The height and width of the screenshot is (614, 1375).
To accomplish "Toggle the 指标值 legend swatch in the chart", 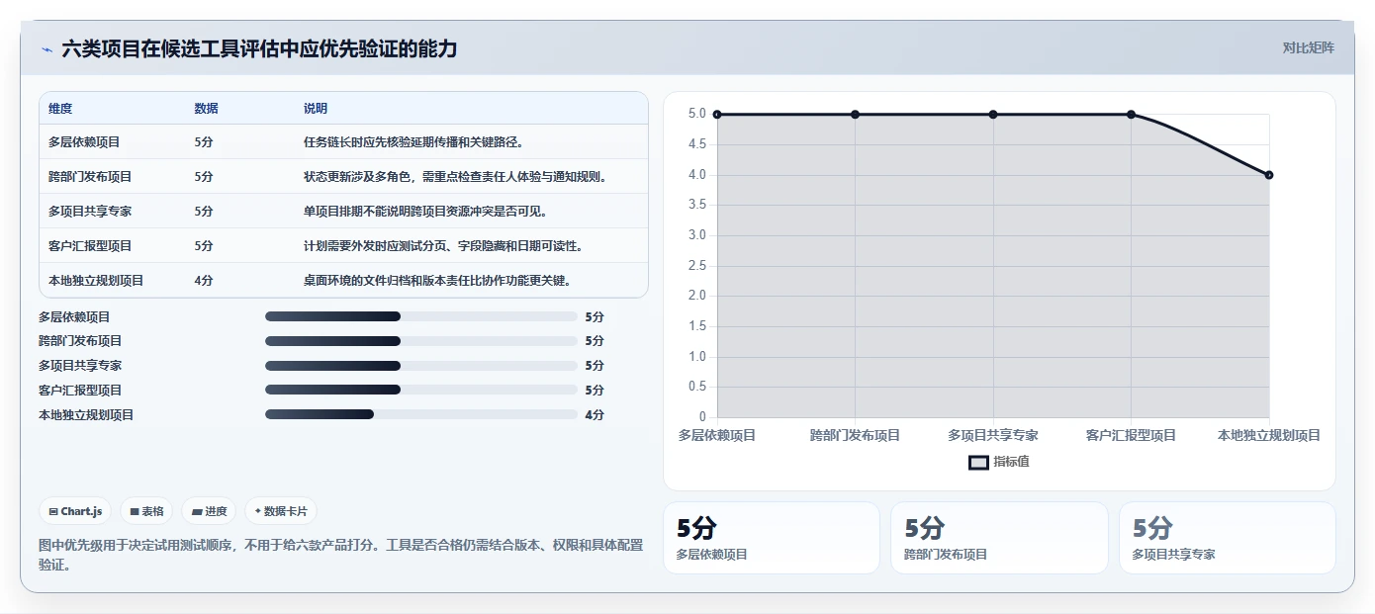I will click(978, 462).
